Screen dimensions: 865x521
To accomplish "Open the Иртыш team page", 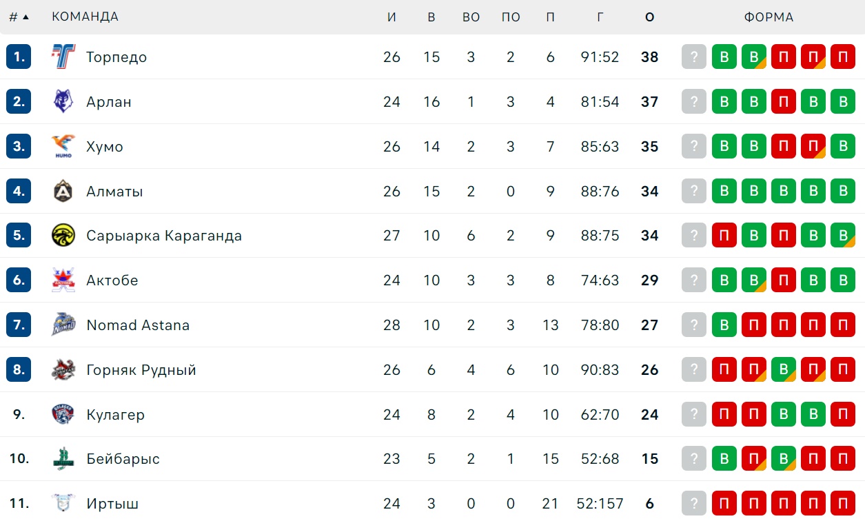I will (112, 504).
